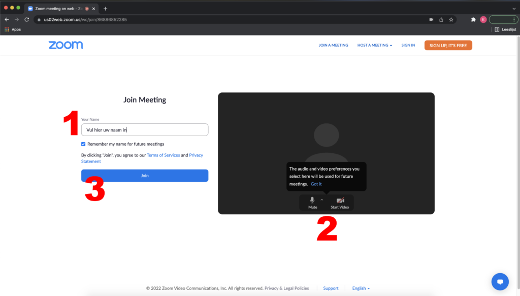
Task: Open Chrome three-dot menu
Action: click(514, 20)
